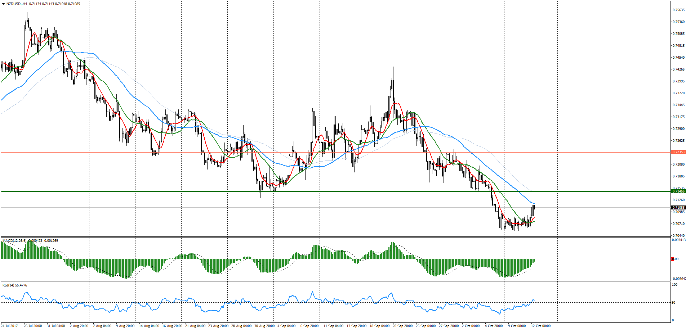The image size is (686, 330).
Task: Click RSI scale value 100
Action: (674, 285)
